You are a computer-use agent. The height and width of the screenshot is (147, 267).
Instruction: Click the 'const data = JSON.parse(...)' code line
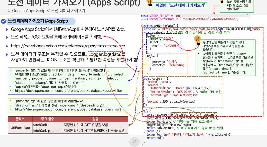(183, 118)
